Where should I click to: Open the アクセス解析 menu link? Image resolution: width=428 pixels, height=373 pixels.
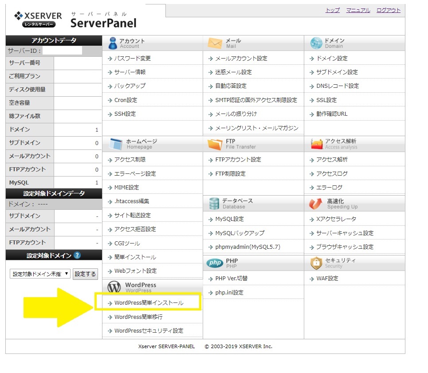(x=332, y=160)
